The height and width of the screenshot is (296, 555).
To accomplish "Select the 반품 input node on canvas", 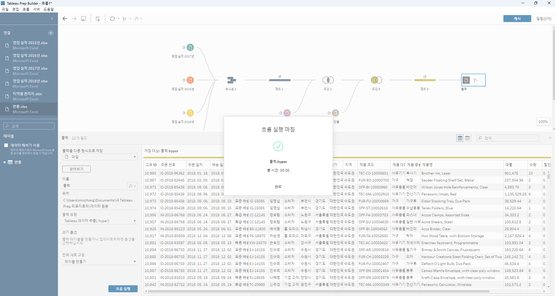I will (x=335, y=113).
